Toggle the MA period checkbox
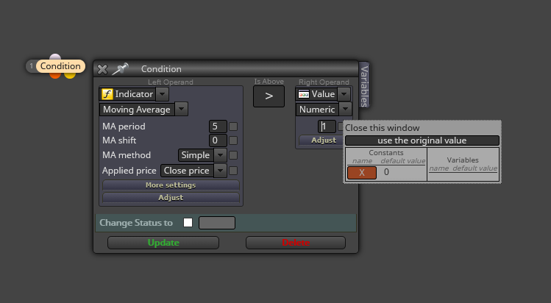 [233, 126]
